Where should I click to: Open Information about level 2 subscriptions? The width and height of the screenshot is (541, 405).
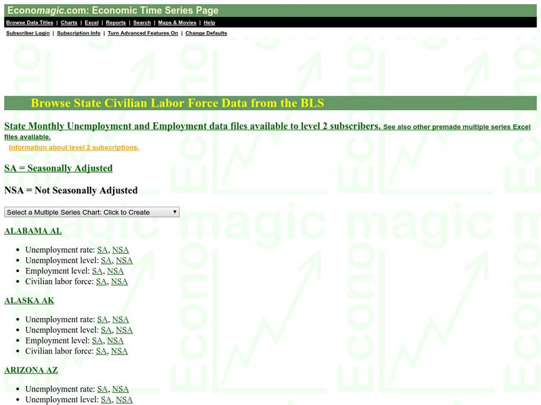[x=74, y=147]
